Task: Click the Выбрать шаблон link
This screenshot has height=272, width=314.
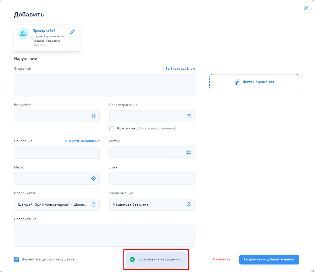Action: pyautogui.click(x=180, y=69)
